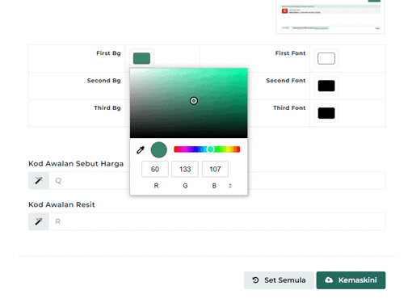Click the round green color preview
Viewport: 412px width, 307px height.
[x=159, y=149]
